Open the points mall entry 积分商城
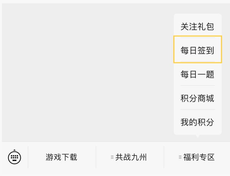The height and width of the screenshot is (176, 230). [197, 98]
